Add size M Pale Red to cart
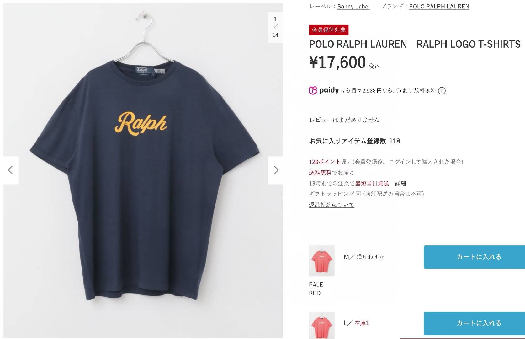525x339 pixels. pyautogui.click(x=474, y=257)
